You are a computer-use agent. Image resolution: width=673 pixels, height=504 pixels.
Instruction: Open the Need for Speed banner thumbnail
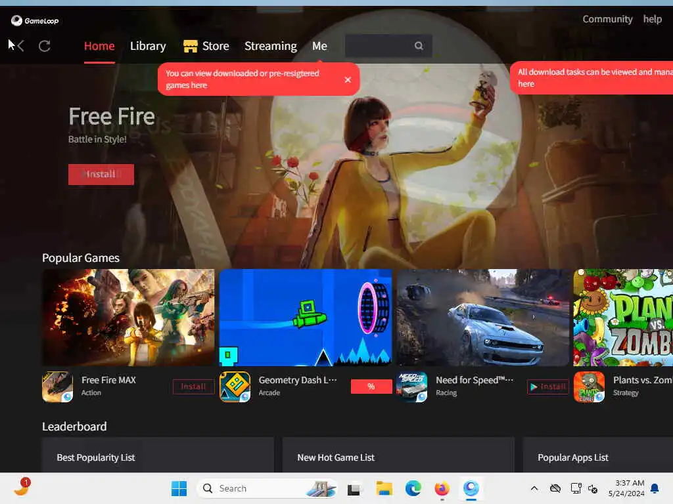point(483,318)
